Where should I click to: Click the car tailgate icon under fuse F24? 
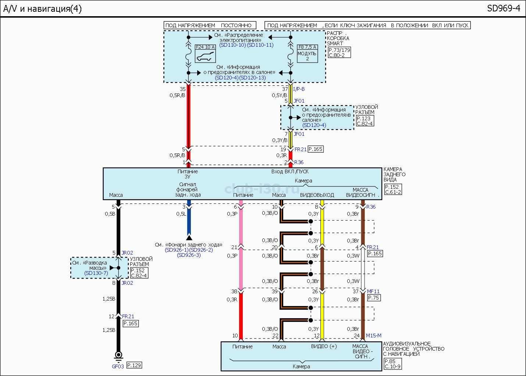point(205,56)
